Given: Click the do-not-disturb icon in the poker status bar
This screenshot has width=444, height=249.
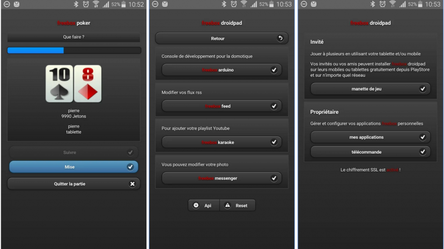Looking at the screenshot, I should [7, 4].
